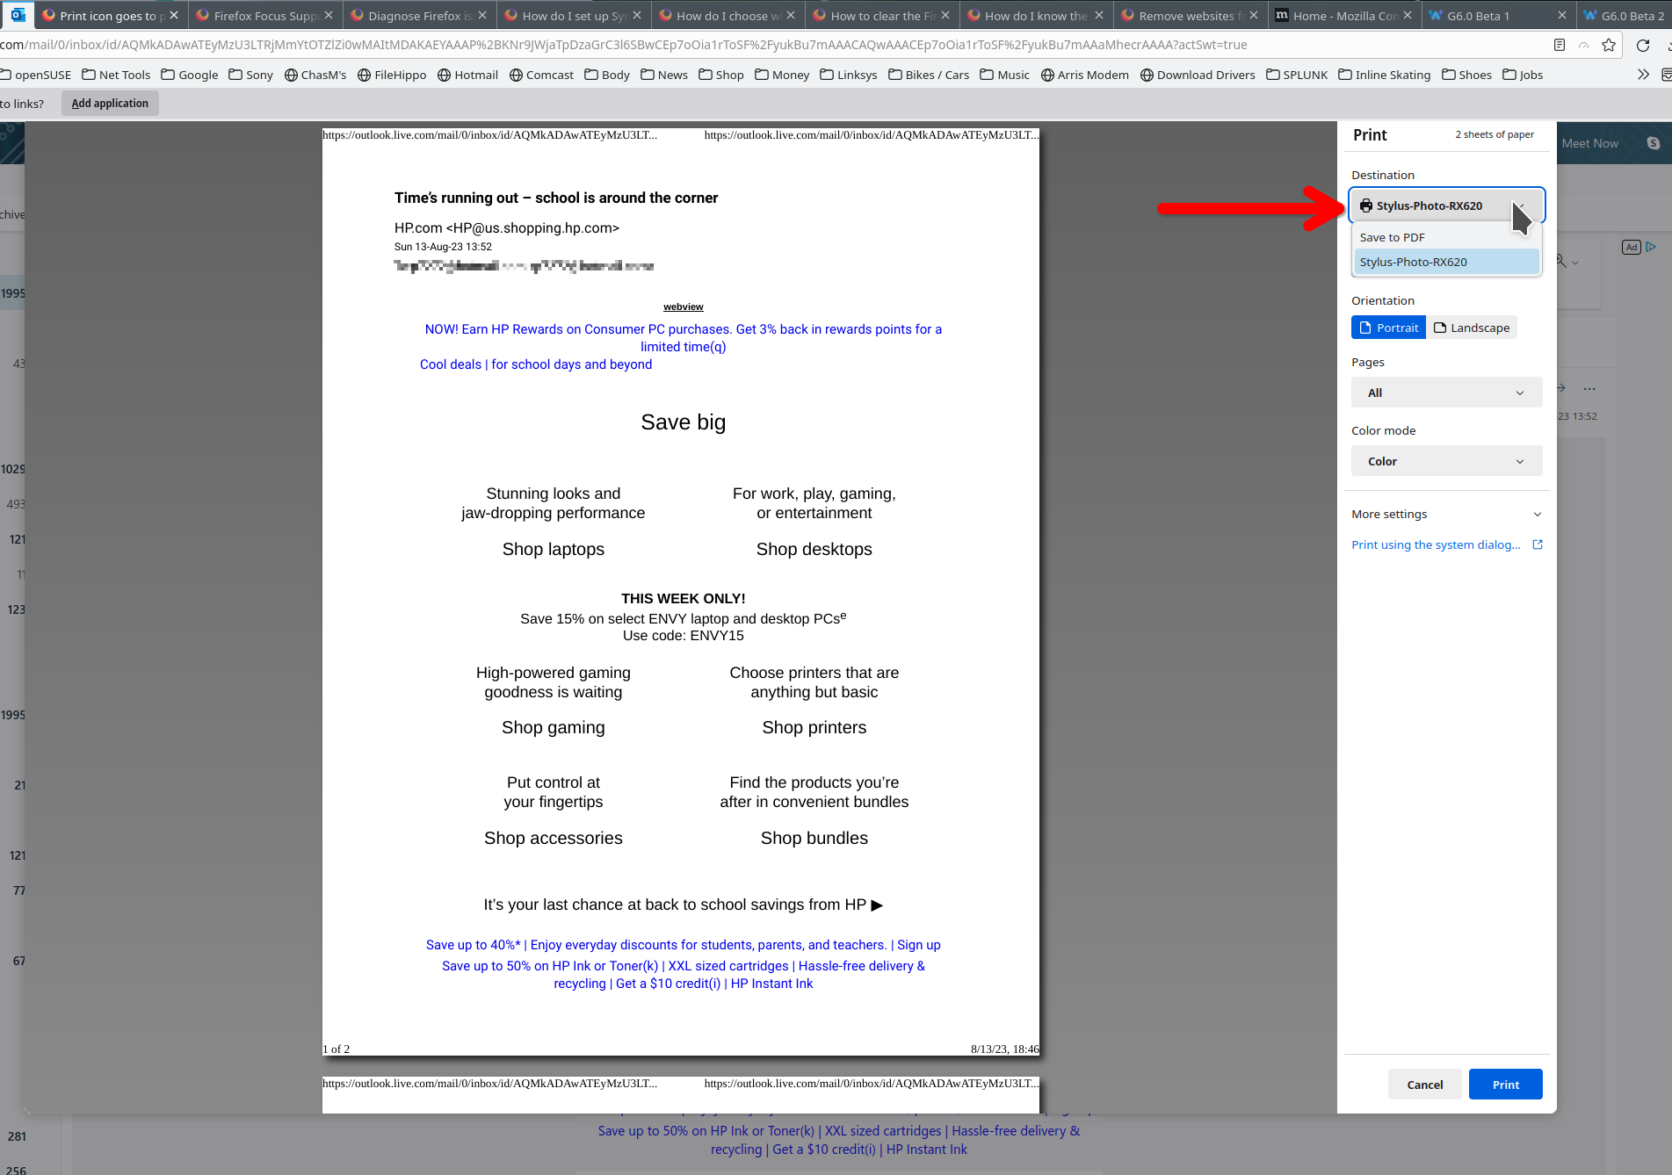Switch to 'G6.0 Beta 1' tab

click(x=1498, y=15)
